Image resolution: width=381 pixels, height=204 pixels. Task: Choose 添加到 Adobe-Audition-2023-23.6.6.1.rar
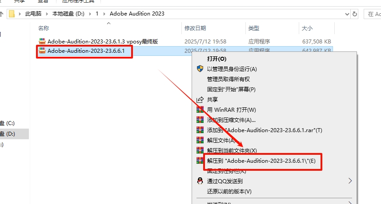tap(274, 130)
